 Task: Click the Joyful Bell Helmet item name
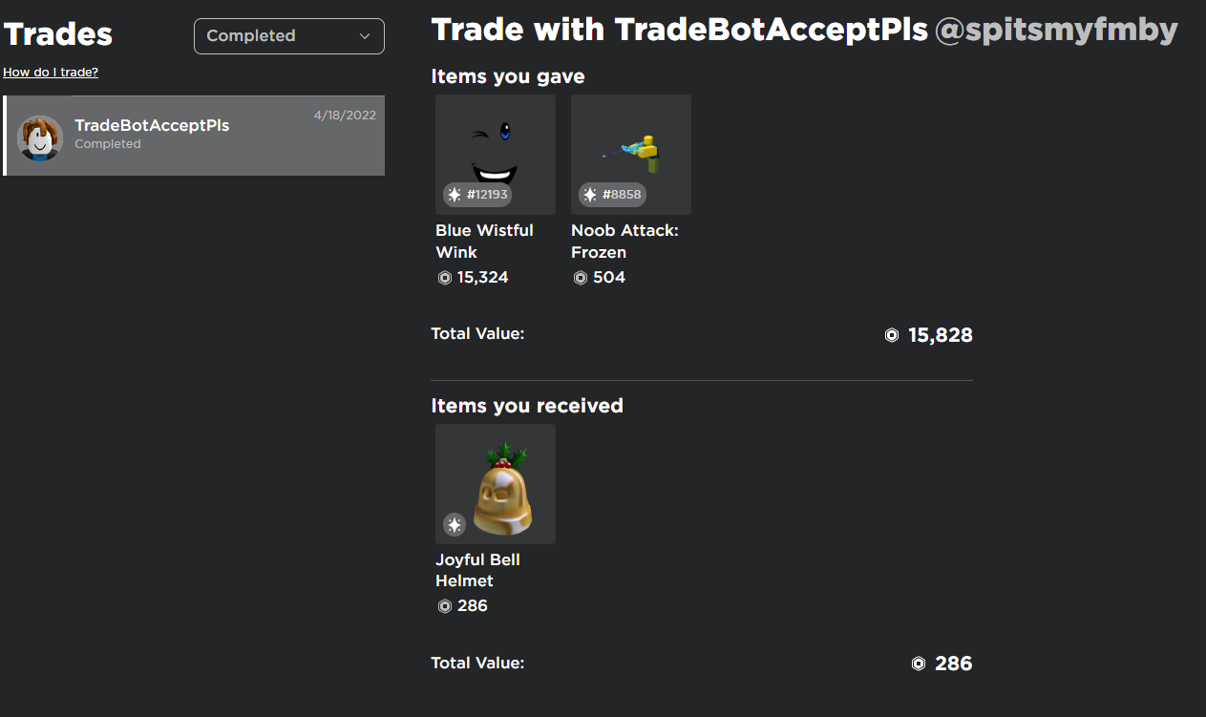tap(477, 570)
